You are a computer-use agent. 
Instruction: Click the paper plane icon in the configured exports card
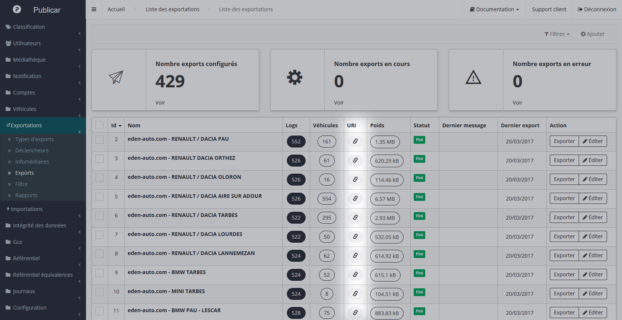coord(116,77)
